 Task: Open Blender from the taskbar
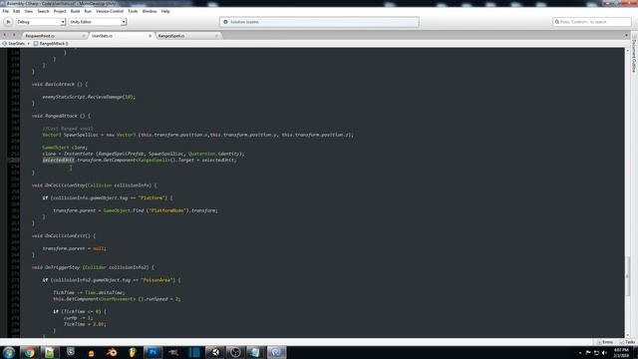pyautogui.click(x=112, y=352)
